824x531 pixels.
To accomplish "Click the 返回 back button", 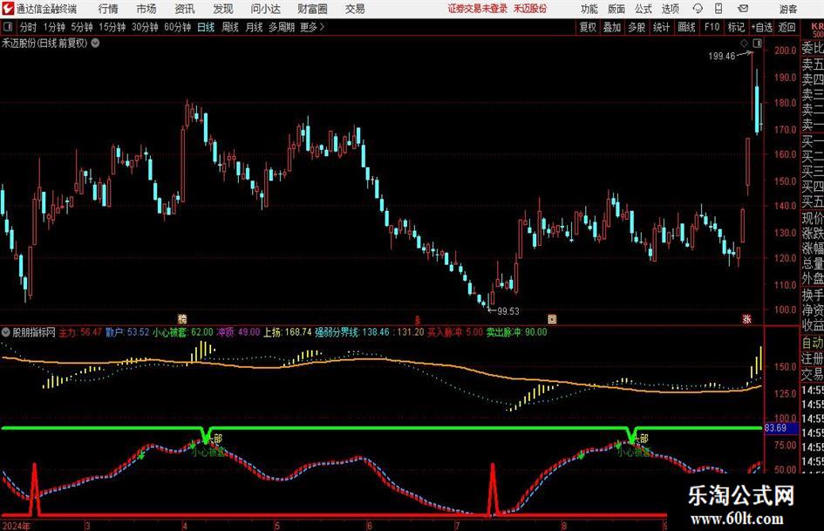I will point(787,27).
